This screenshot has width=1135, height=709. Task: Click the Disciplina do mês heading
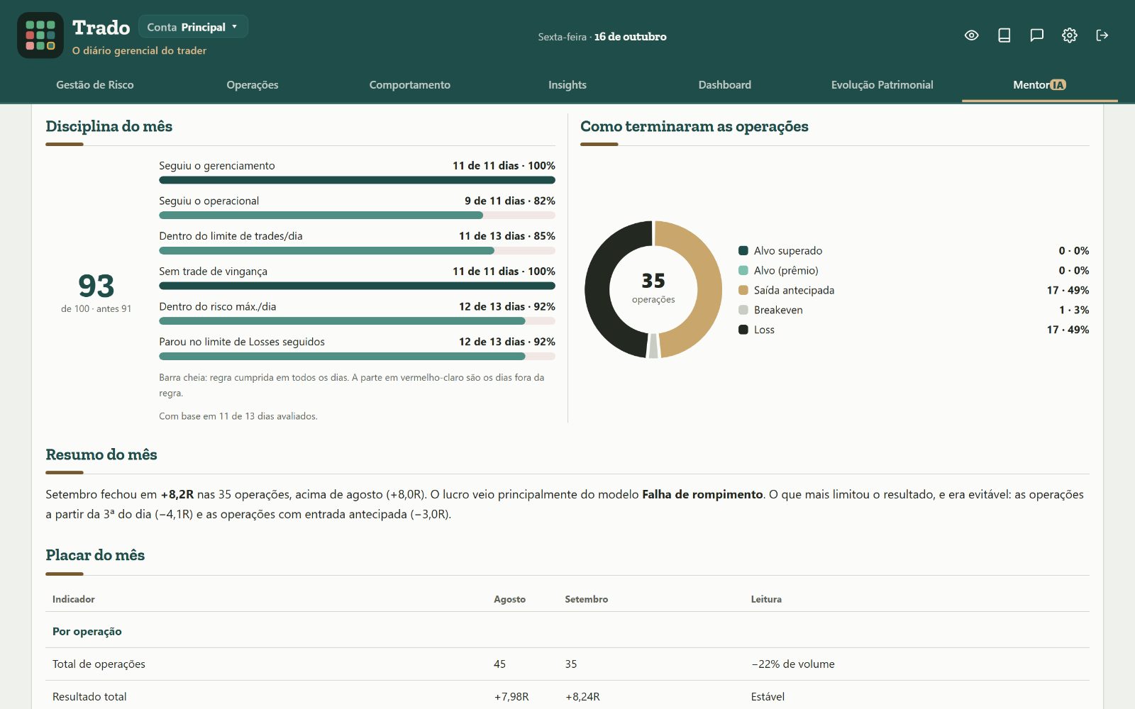click(x=109, y=126)
